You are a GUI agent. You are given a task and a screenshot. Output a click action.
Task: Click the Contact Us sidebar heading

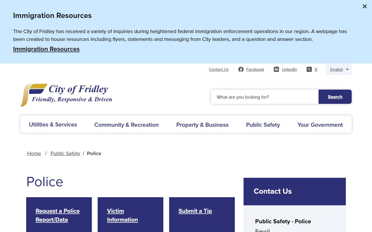point(273,191)
